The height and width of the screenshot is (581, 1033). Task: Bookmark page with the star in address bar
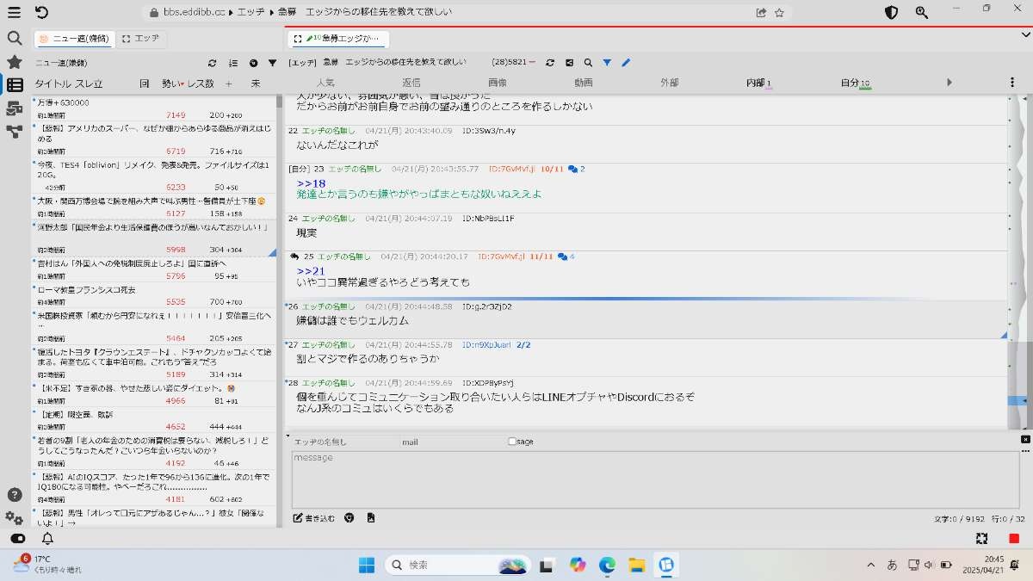point(779,13)
